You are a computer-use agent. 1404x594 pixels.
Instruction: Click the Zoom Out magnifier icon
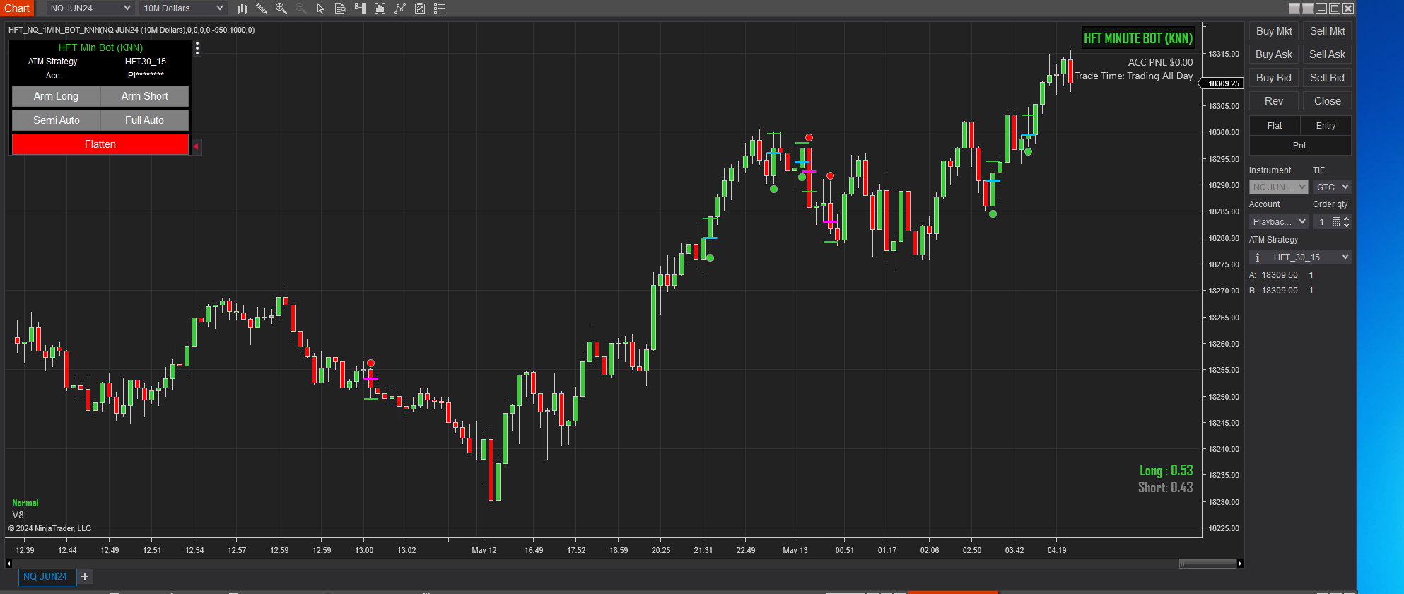(301, 8)
